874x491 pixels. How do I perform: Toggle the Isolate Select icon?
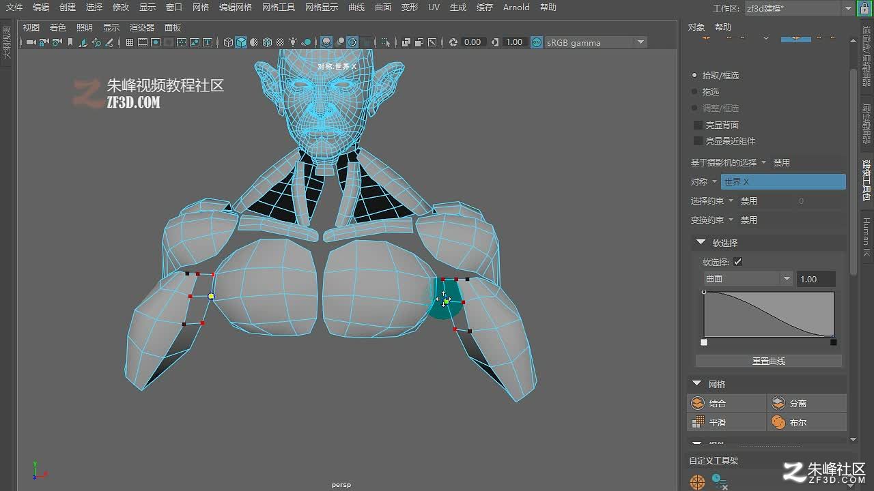pos(386,42)
